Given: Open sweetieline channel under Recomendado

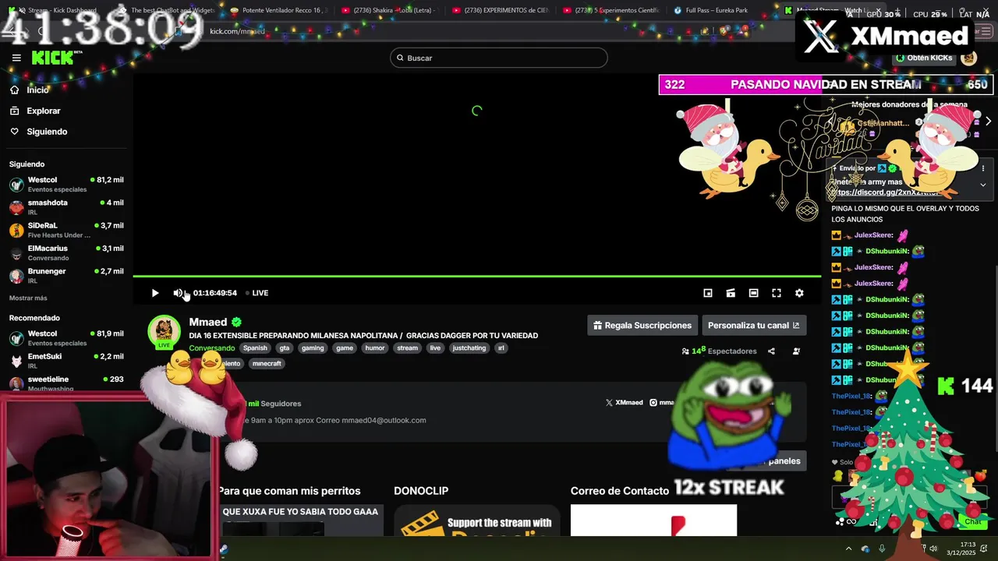Looking at the screenshot, I should pyautogui.click(x=66, y=383).
